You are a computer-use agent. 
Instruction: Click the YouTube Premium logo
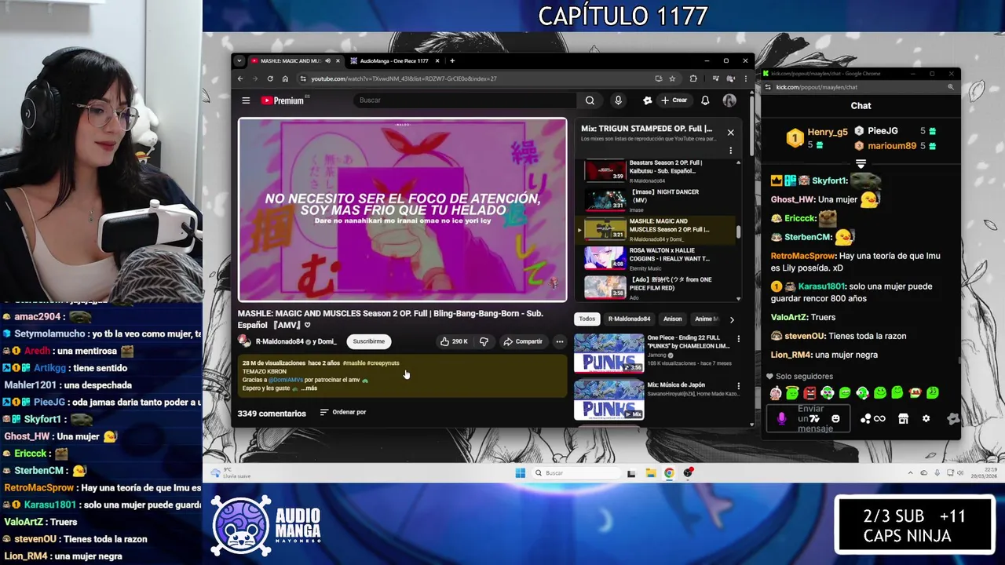pos(283,100)
